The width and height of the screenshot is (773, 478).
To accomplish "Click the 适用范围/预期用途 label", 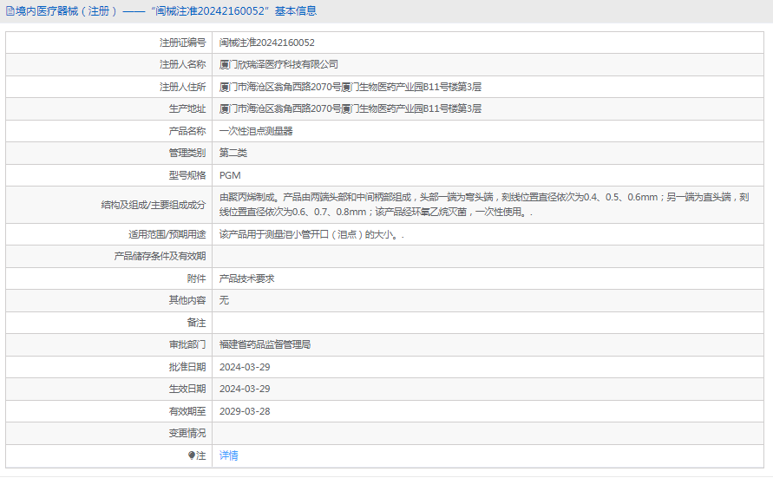I will [x=167, y=234].
